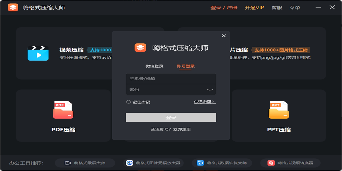The width and height of the screenshot is (342, 171).
Task: Close the login dialog
Action: point(224,36)
